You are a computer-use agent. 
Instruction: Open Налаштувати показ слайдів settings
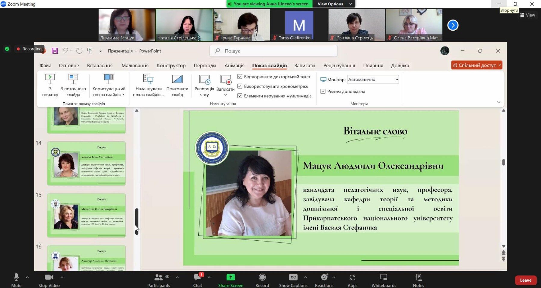pos(148,85)
